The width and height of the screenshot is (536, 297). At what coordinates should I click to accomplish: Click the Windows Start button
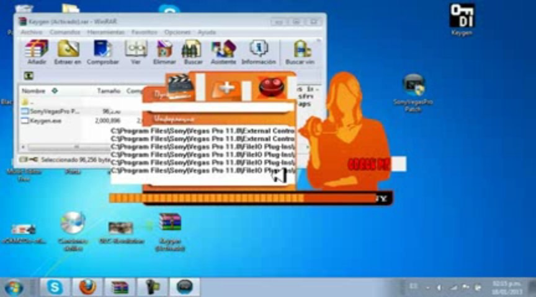coord(14,287)
